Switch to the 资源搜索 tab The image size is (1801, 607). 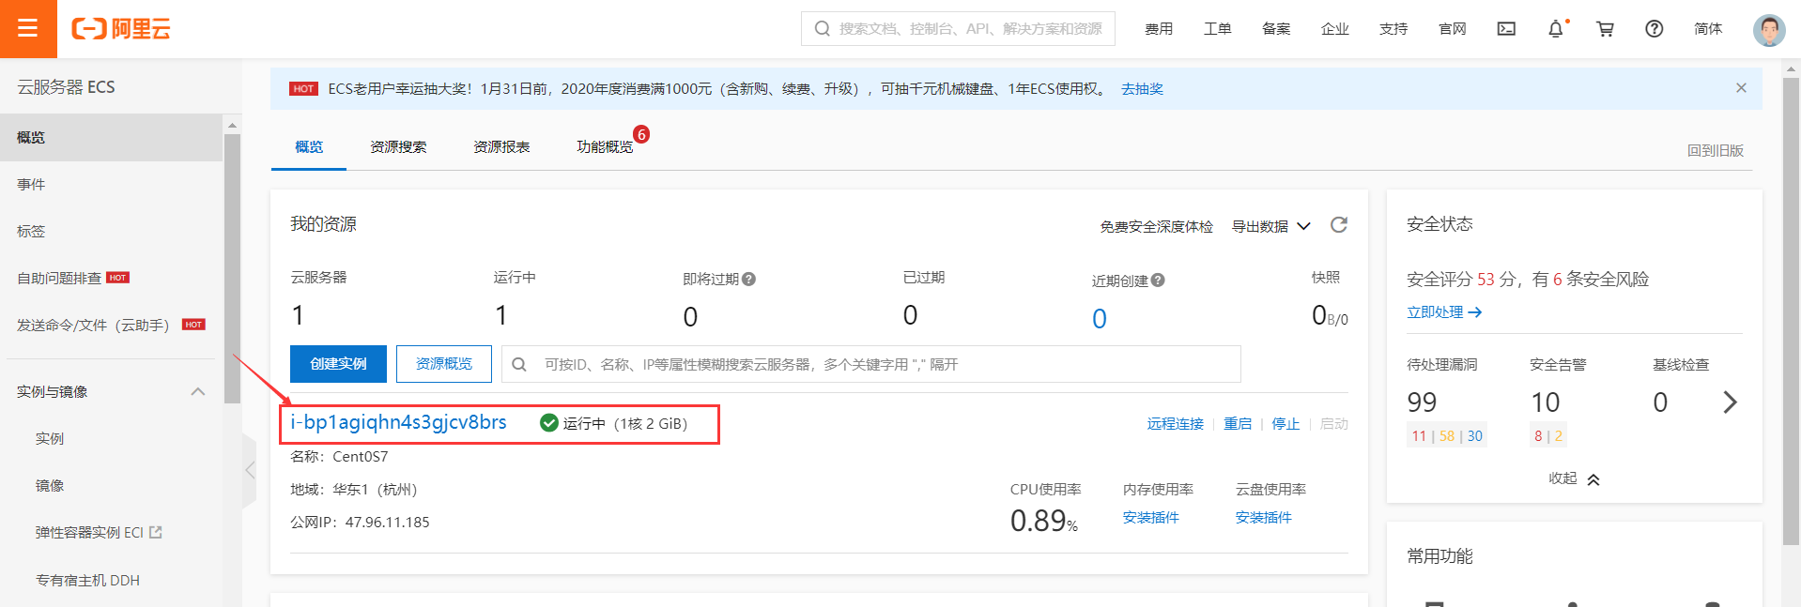(x=398, y=147)
